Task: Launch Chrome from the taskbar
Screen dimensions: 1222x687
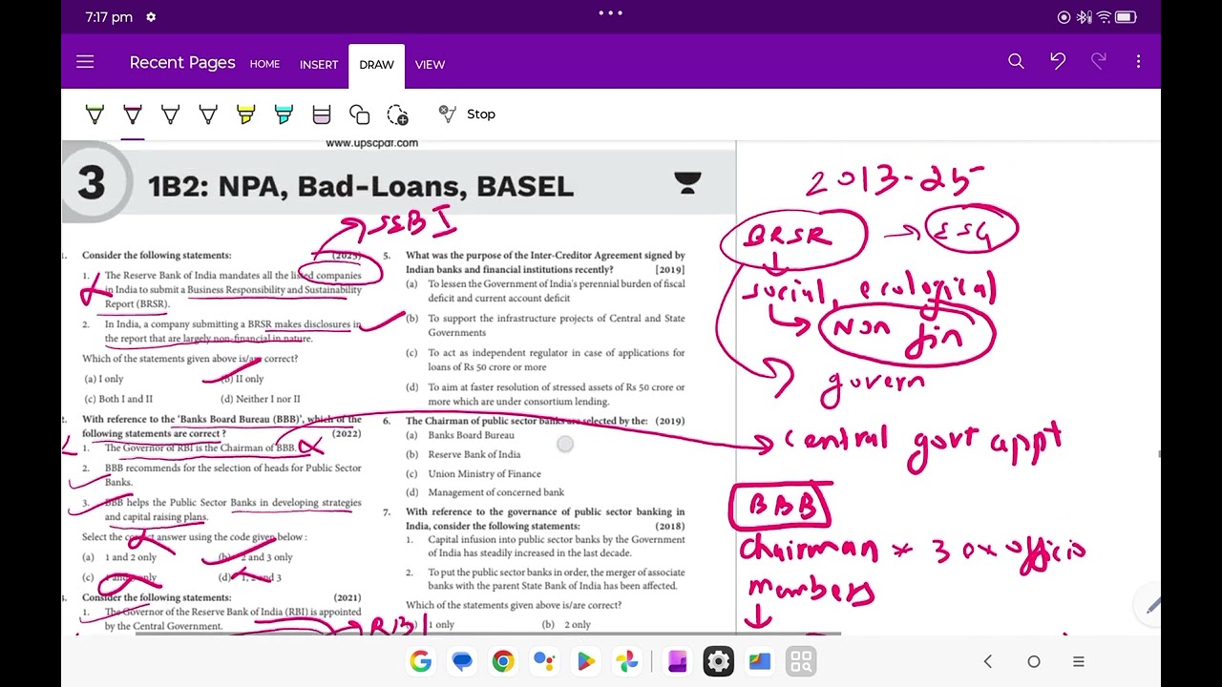Action: click(503, 661)
